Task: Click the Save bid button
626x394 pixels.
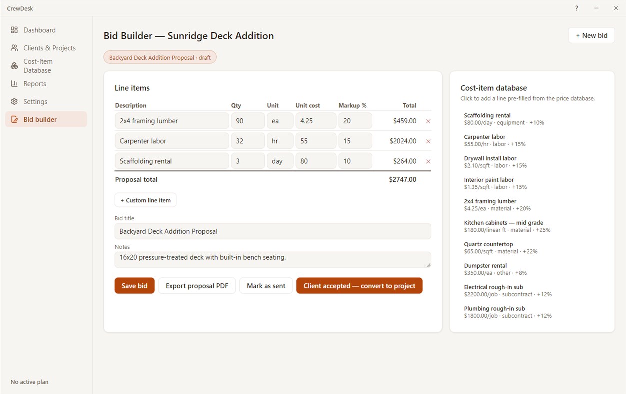Action: click(135, 286)
